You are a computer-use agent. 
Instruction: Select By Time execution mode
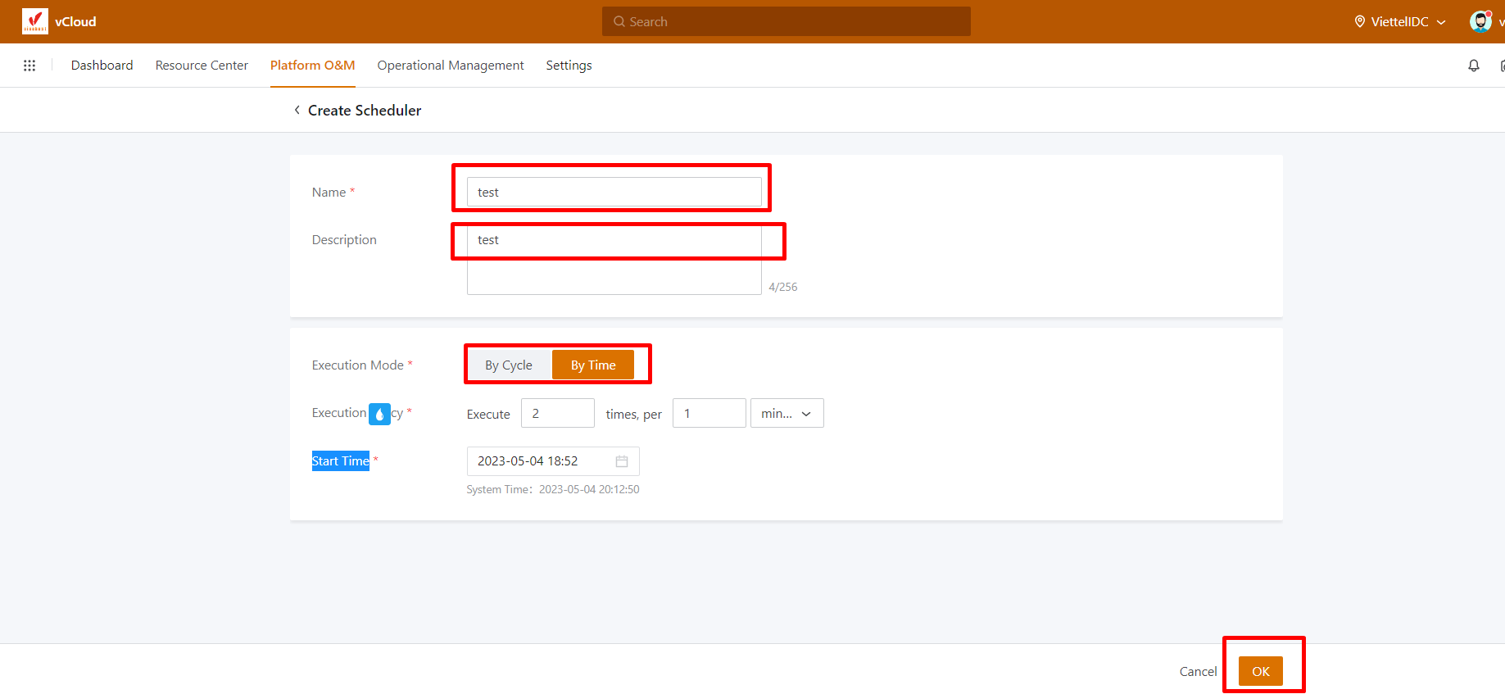(593, 365)
